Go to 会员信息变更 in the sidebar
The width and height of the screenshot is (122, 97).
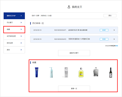[x=14, y=36]
